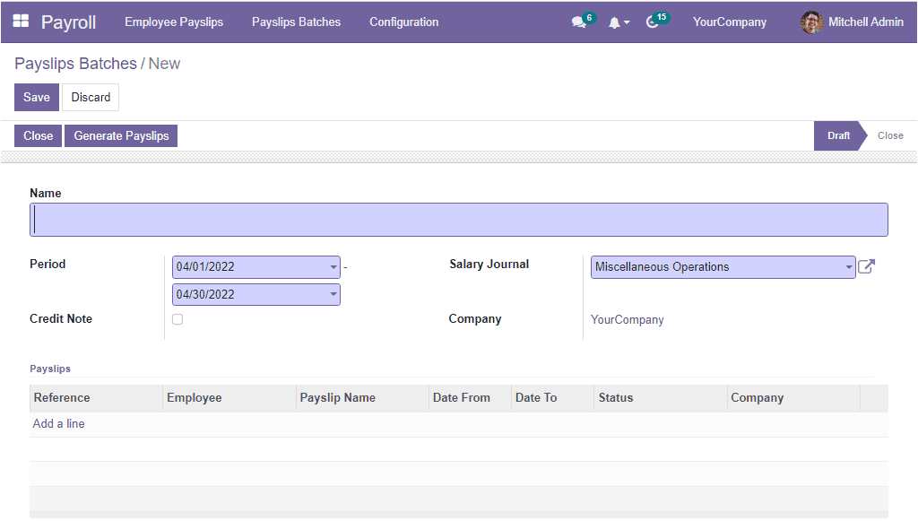Open the Employee Payslips menu
918x521 pixels.
[174, 22]
